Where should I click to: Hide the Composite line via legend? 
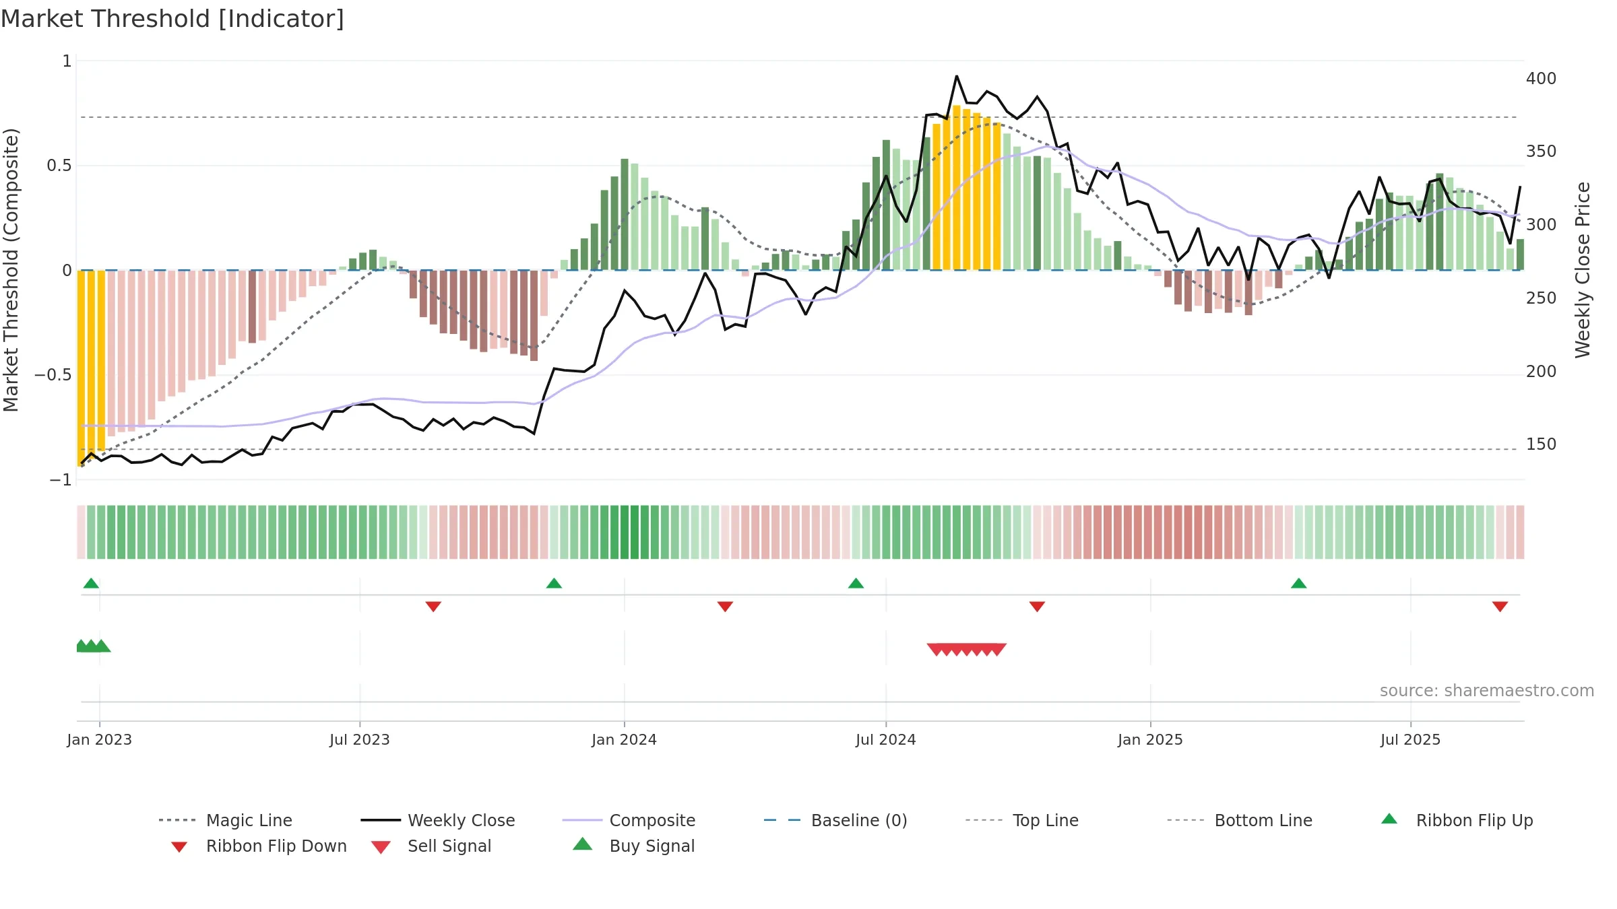[629, 820]
